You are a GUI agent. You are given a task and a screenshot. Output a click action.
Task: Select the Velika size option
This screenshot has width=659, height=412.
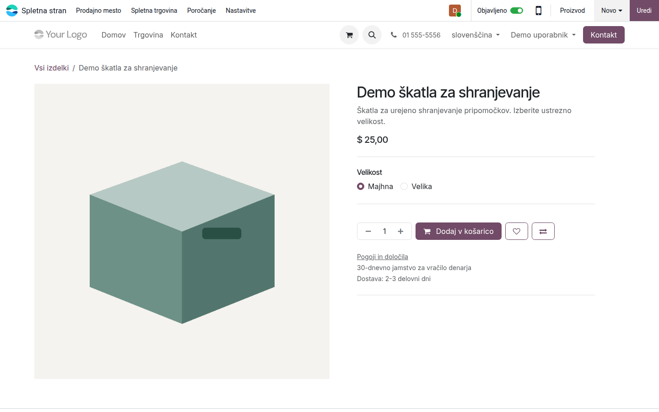click(x=404, y=186)
